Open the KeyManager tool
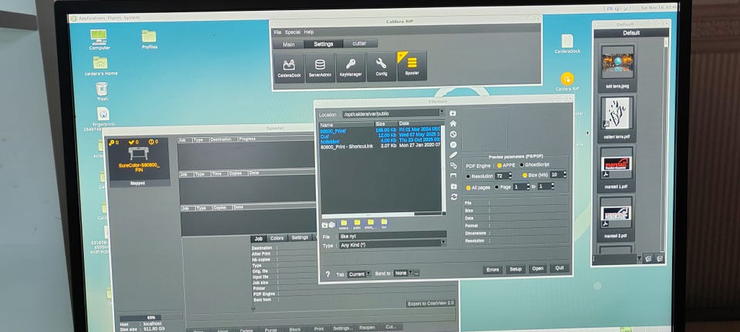The height and width of the screenshot is (332, 740). tap(350, 67)
